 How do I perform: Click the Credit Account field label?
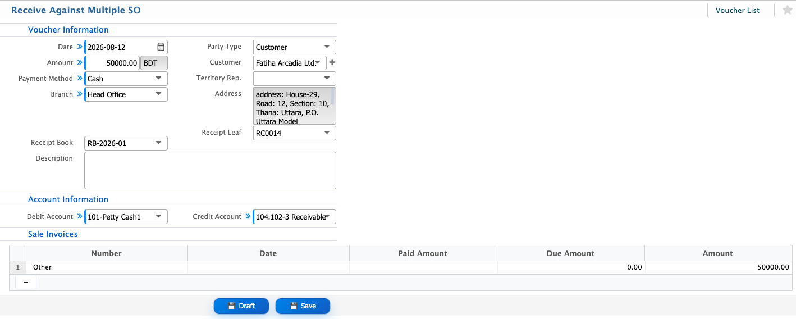(x=217, y=217)
